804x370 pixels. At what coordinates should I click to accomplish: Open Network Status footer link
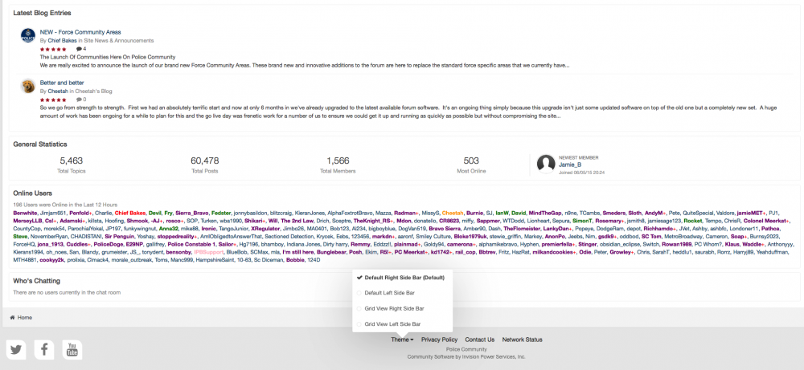522,340
